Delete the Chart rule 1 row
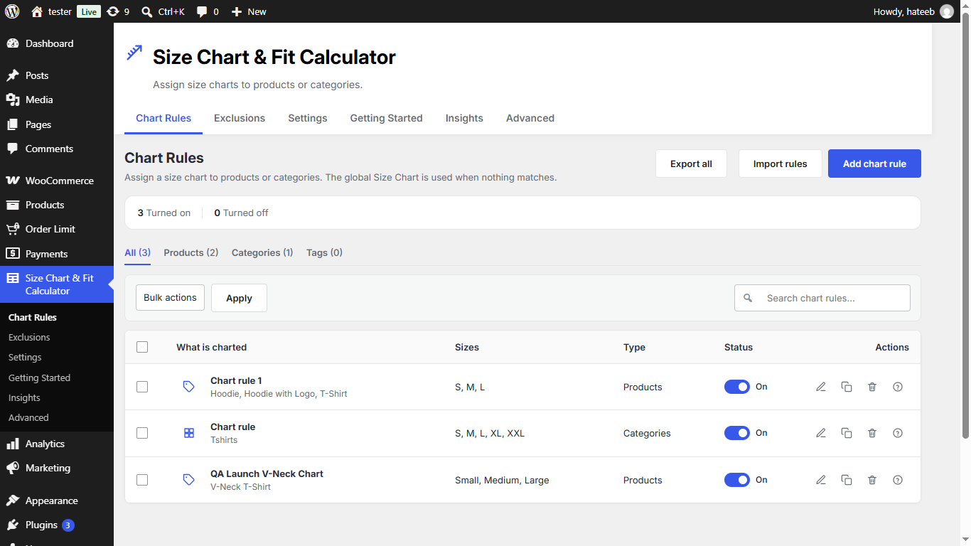Screen dimensions: 971x546 click(872, 387)
